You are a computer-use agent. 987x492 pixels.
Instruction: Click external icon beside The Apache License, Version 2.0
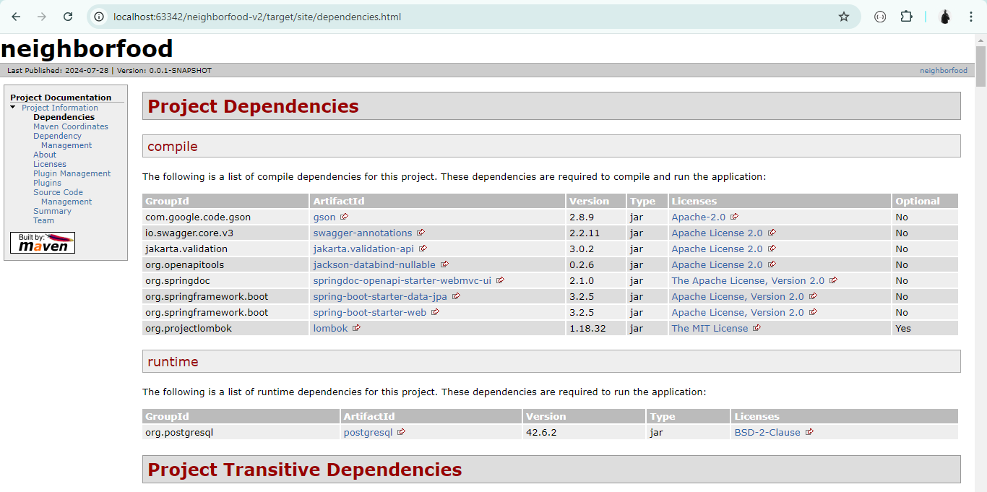pyautogui.click(x=833, y=280)
